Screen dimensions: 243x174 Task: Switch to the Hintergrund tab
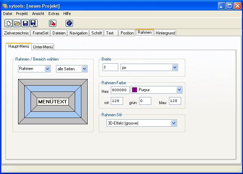(x=165, y=33)
